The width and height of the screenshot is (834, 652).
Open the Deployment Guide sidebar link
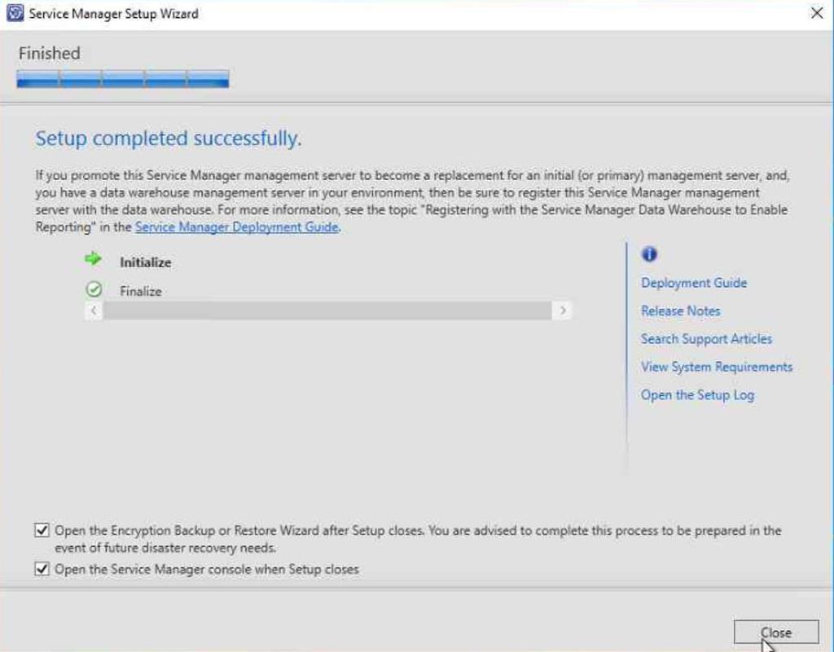click(x=694, y=283)
